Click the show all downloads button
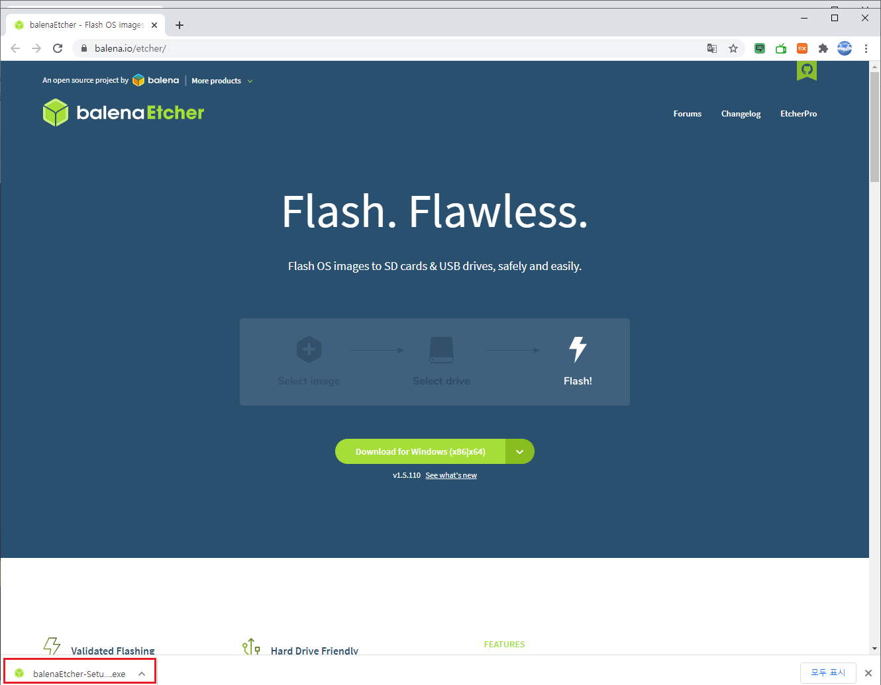881x685 pixels. point(828,672)
